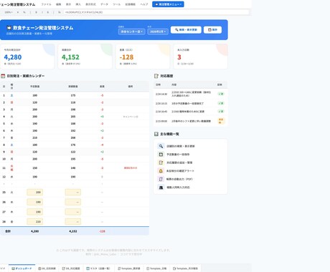Click the 4,152 actual total card
This screenshot has width=330, height=272.
click(x=85, y=57)
